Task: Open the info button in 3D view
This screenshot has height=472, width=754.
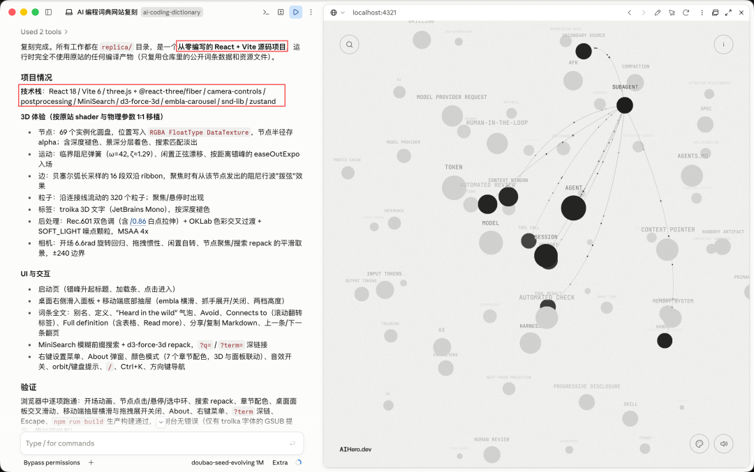Action: coord(723,45)
